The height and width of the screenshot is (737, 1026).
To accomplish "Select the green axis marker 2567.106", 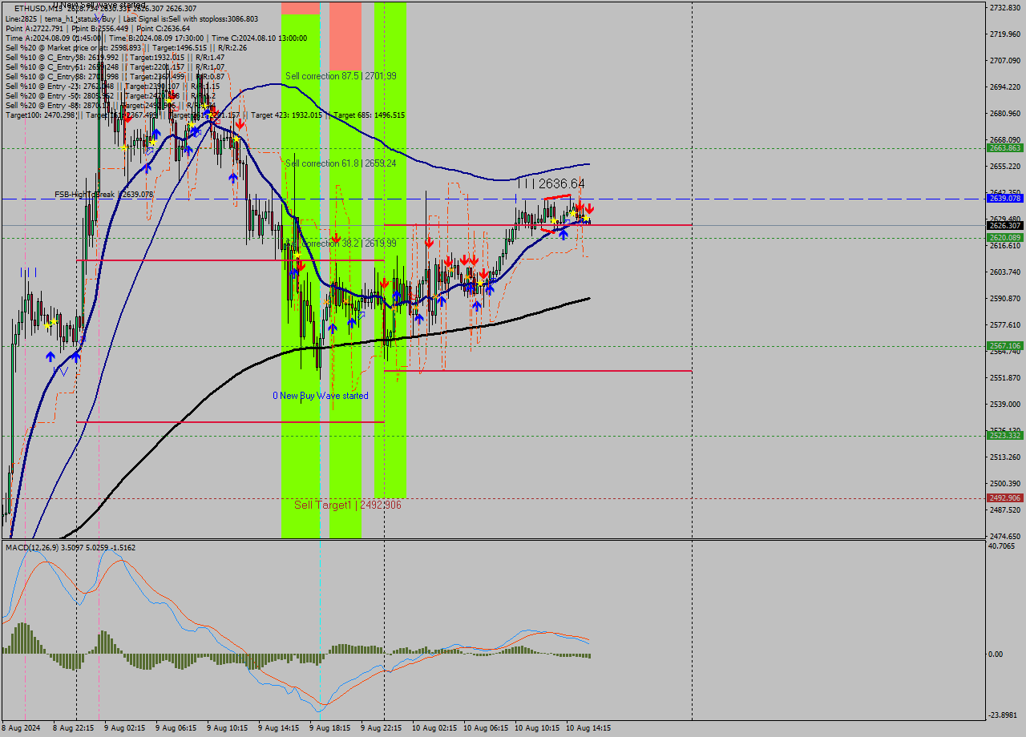I will click(x=1004, y=344).
